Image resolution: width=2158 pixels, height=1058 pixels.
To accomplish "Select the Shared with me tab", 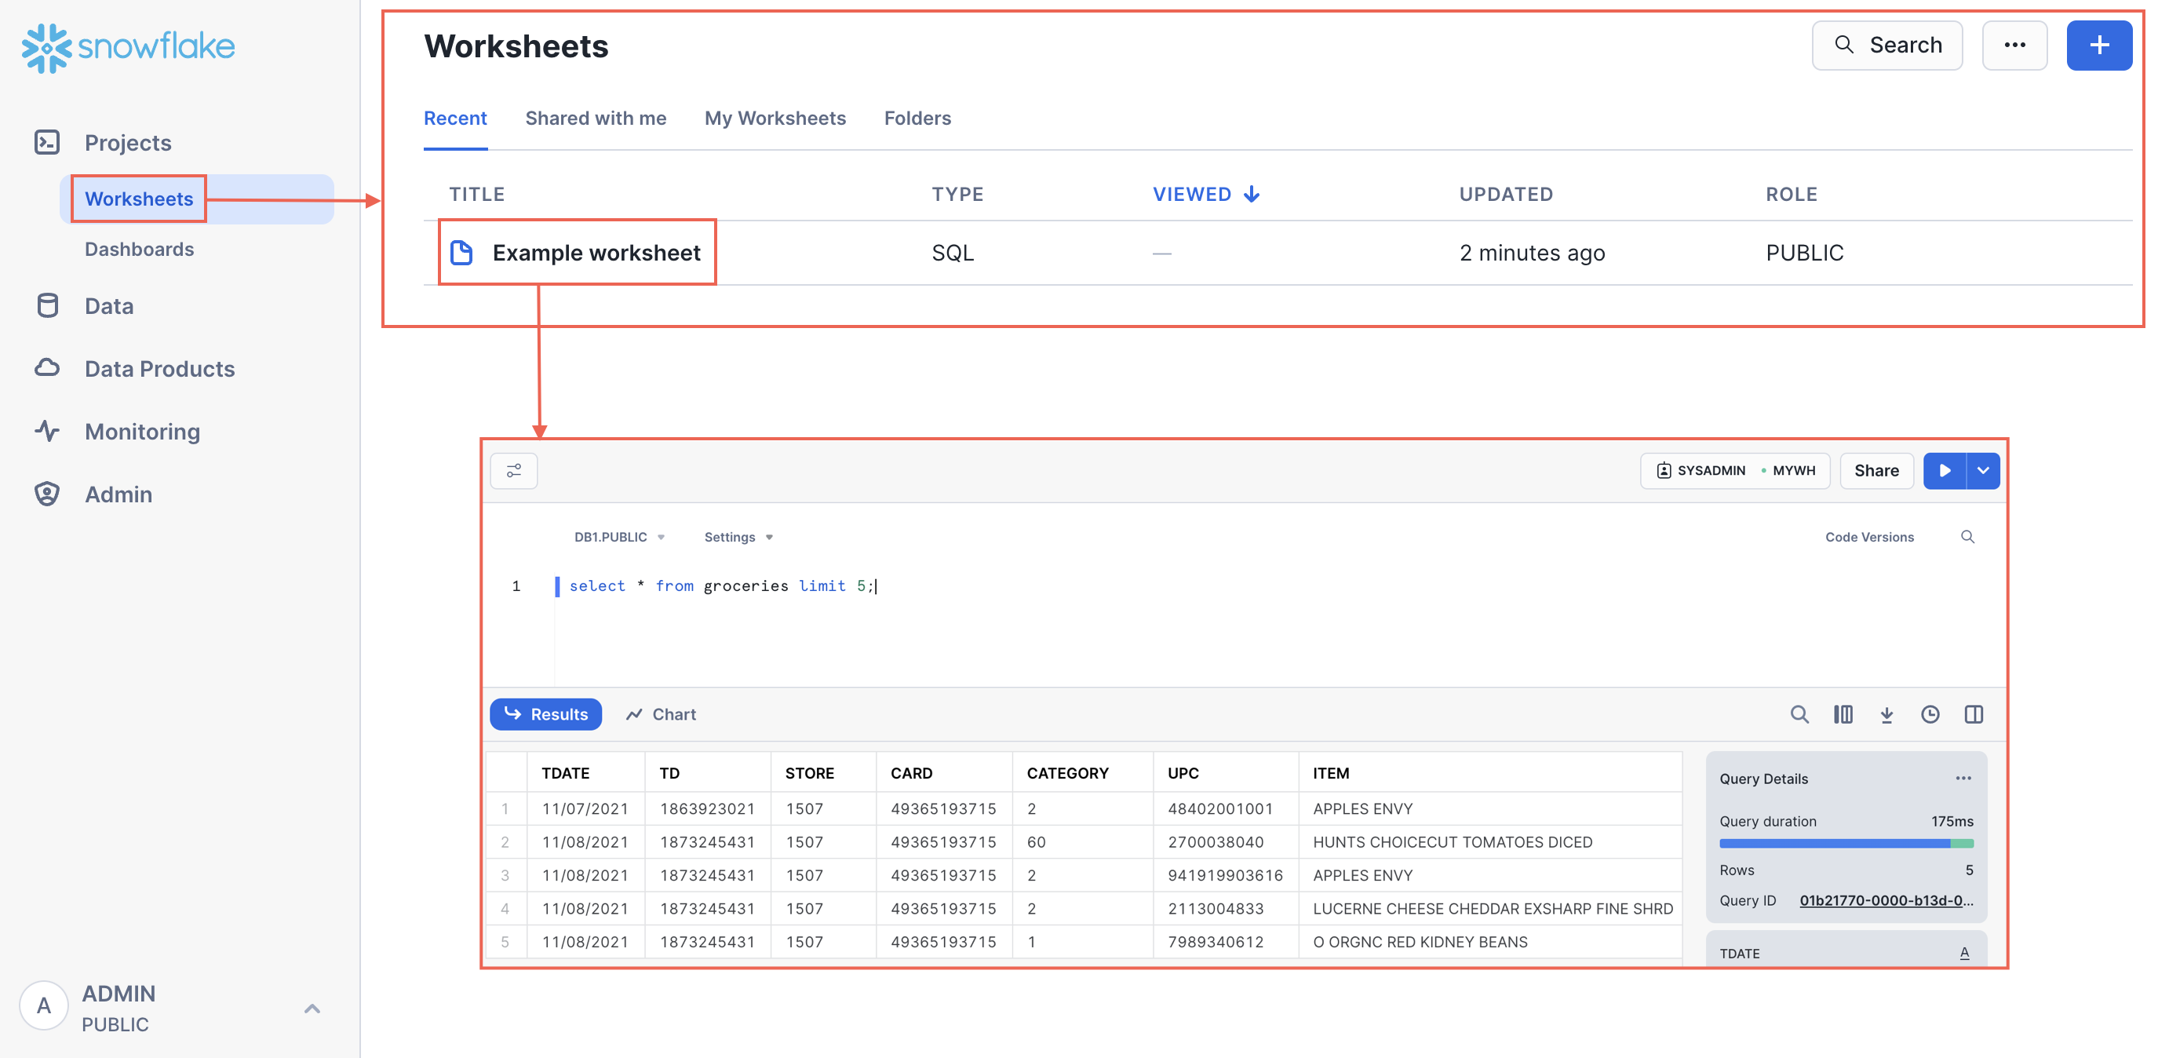I will pyautogui.click(x=596, y=117).
